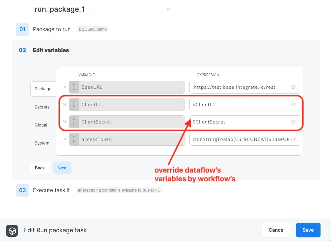Save the Run package task
Viewport: 331px width, 241px height.
(x=308, y=230)
